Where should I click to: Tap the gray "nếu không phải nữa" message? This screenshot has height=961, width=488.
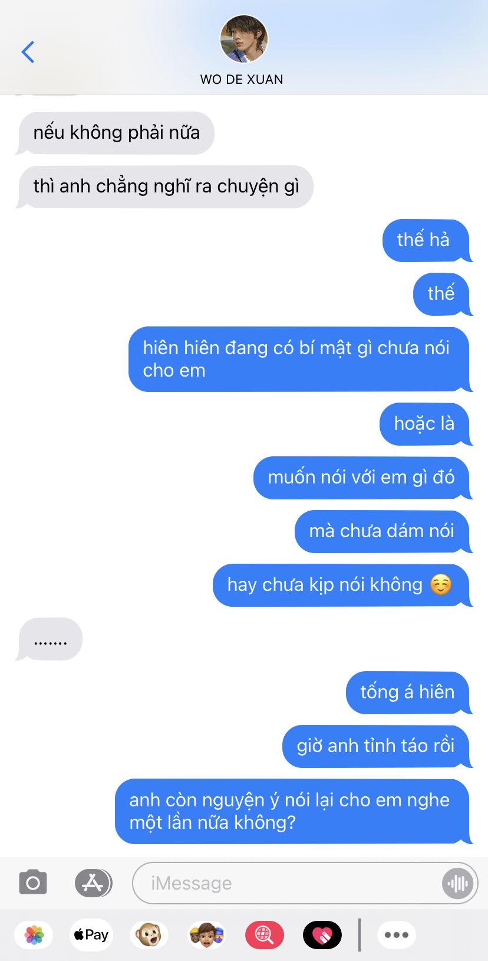pyautogui.click(x=116, y=133)
